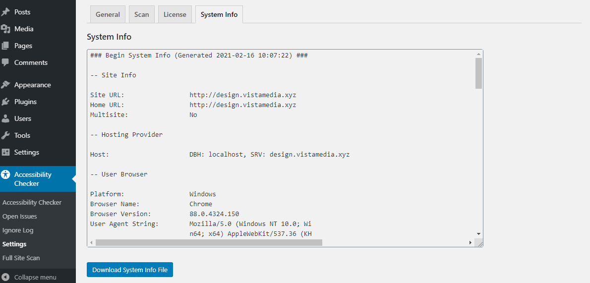Screen dimensions: 590x283
Task: Select the Pages icon
Action: click(5, 46)
